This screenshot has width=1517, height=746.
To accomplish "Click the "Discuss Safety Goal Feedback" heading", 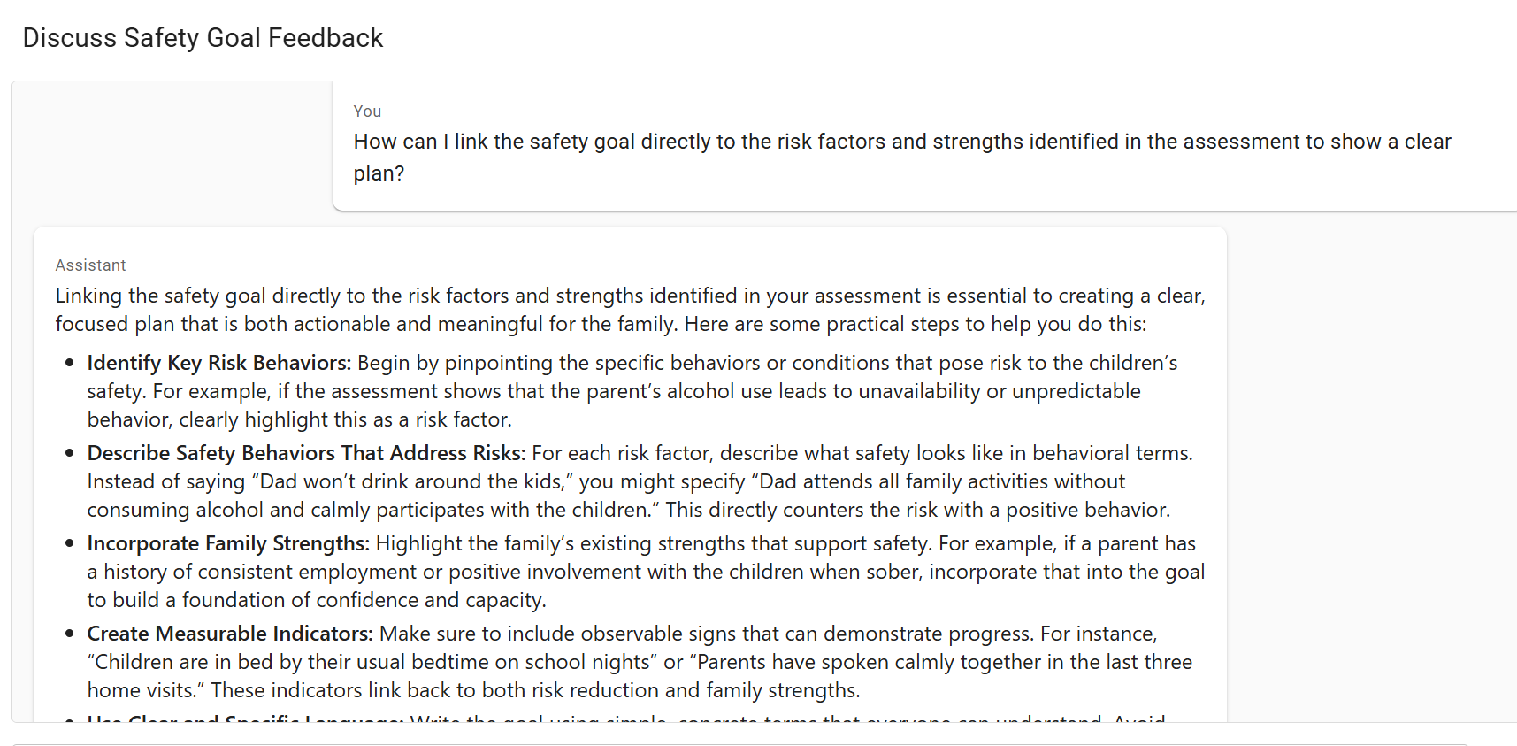I will (x=203, y=38).
